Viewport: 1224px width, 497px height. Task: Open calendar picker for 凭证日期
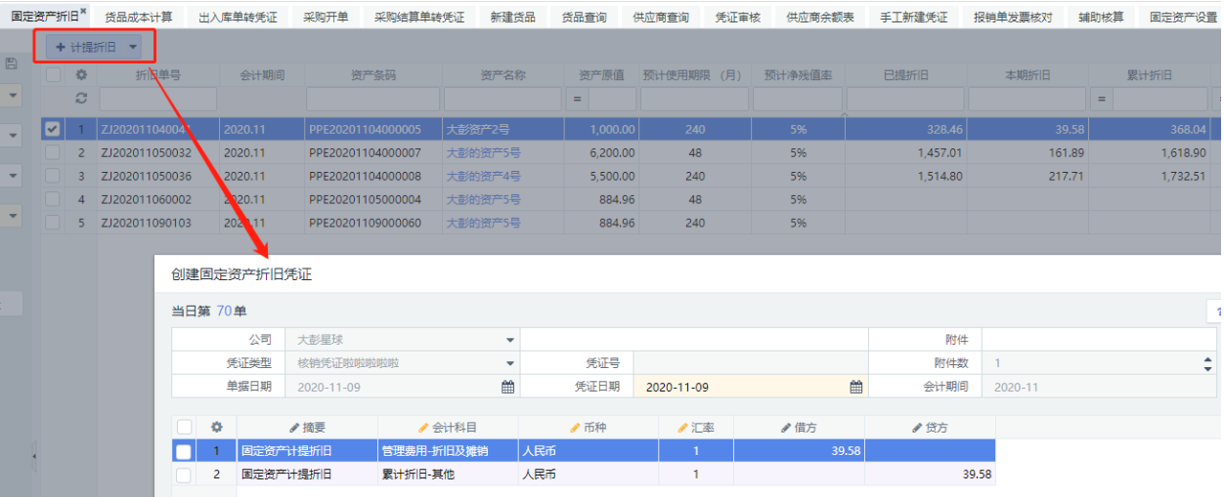point(855,387)
